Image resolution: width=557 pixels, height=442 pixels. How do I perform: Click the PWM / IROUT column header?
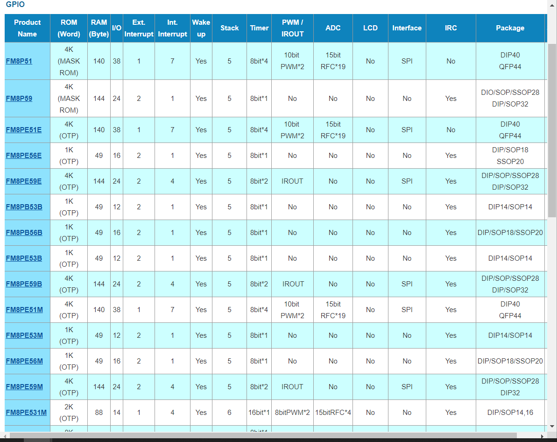[x=292, y=28]
